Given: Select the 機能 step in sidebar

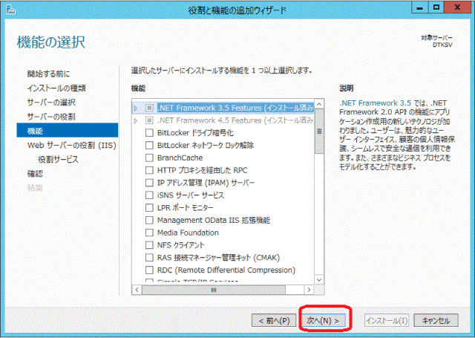Looking at the screenshot, I should 68,130.
